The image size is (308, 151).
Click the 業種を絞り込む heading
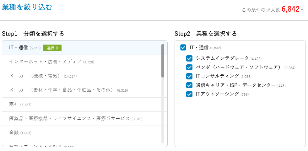click(27, 8)
